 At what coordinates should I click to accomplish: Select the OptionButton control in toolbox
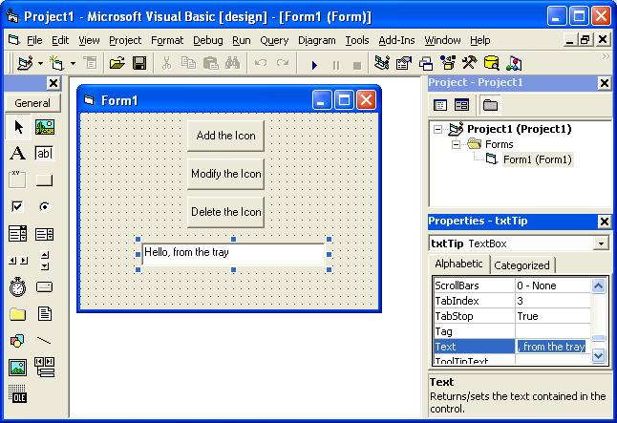[45, 206]
